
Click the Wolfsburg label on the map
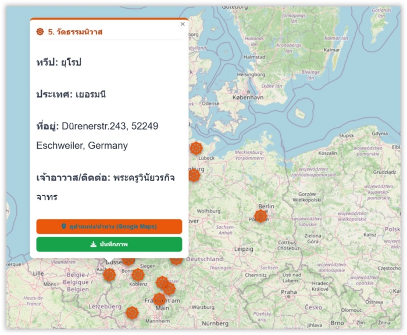[208, 211]
